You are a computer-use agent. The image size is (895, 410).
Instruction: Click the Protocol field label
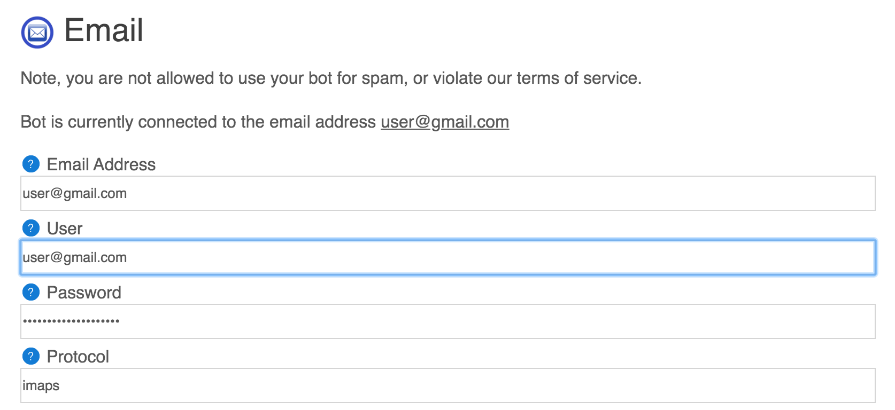[78, 357]
